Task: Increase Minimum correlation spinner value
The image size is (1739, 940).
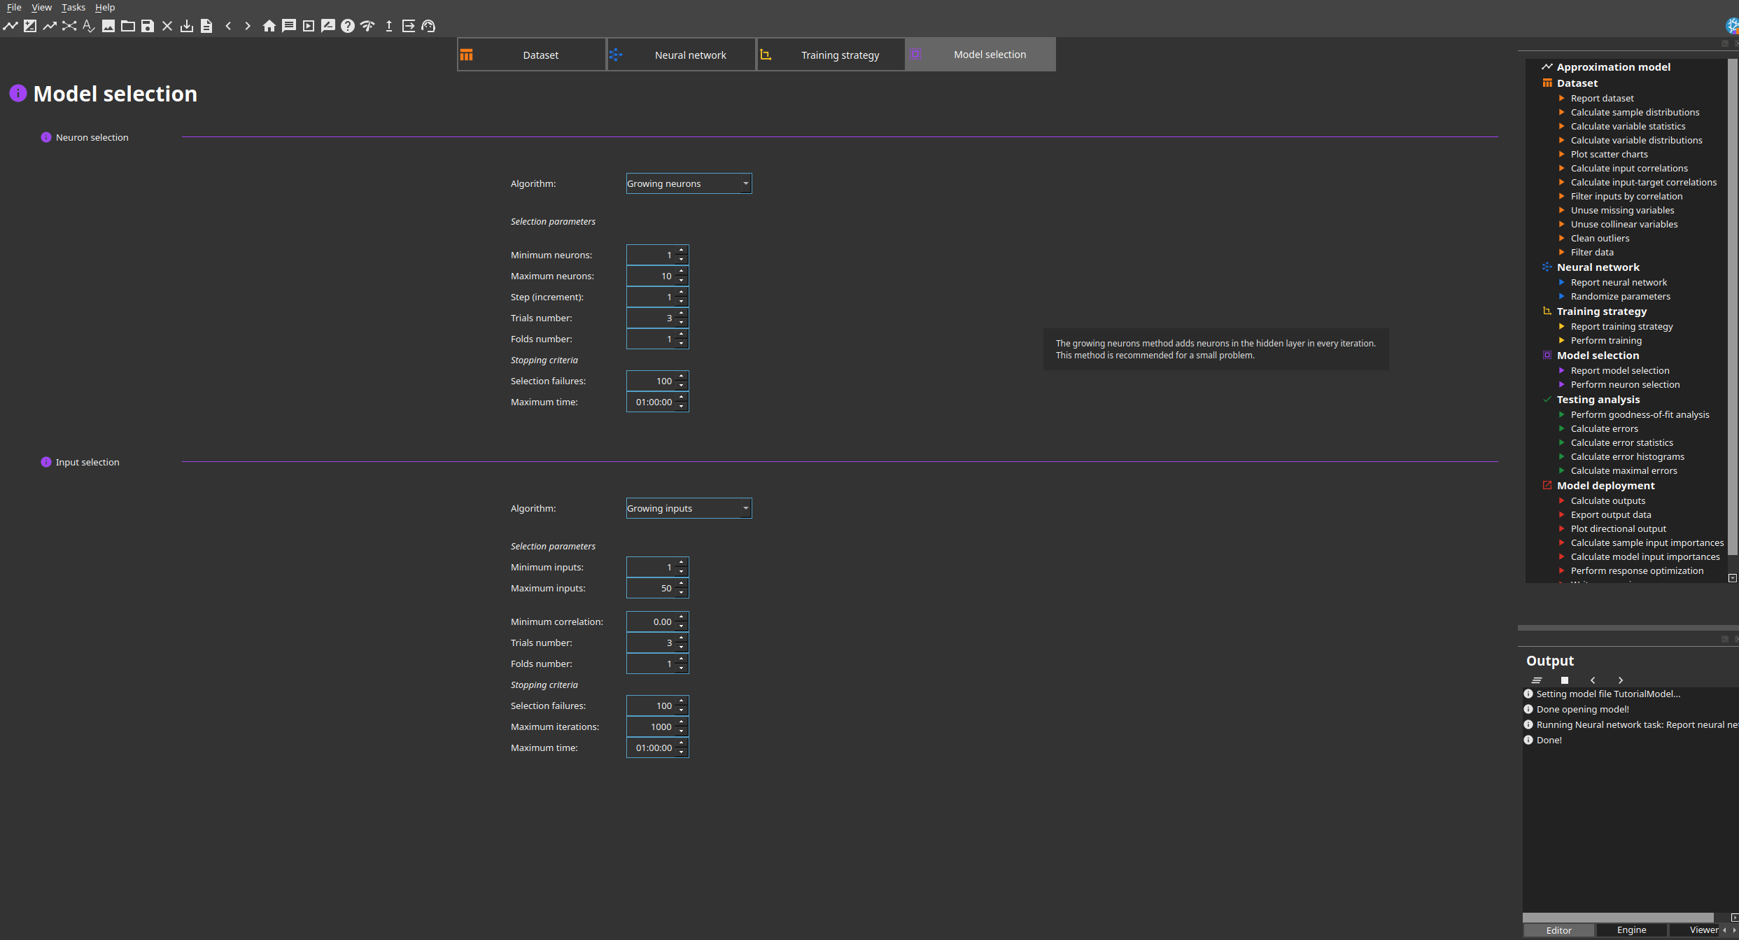Action: click(x=682, y=617)
